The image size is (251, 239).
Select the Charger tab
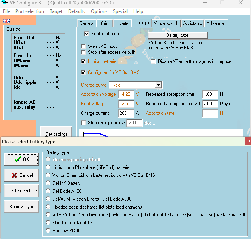pyautogui.click(x=142, y=23)
